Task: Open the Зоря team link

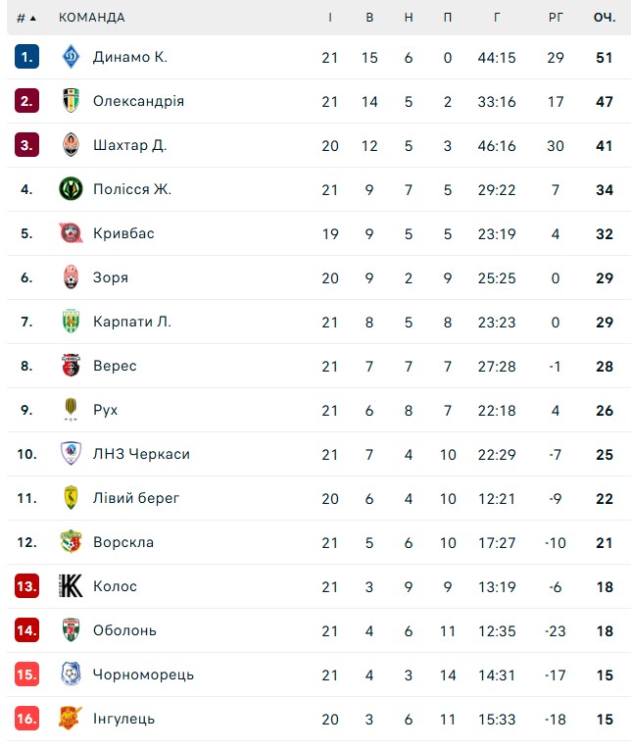Action: point(111,277)
